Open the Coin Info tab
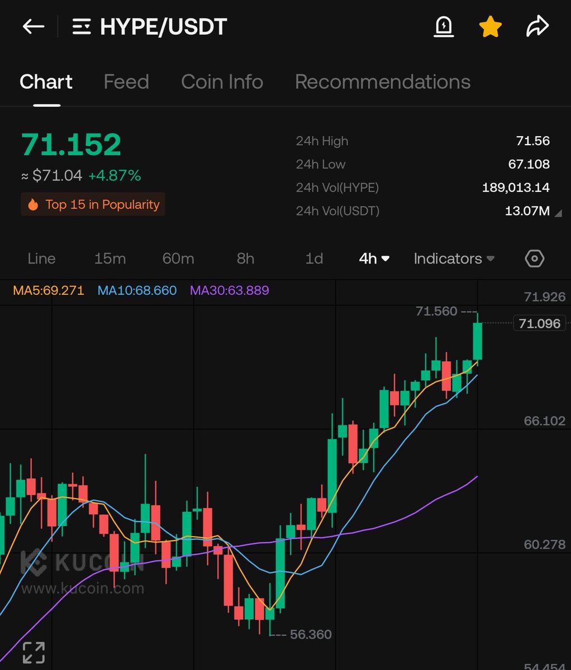Screen dimensions: 571x670 222,82
